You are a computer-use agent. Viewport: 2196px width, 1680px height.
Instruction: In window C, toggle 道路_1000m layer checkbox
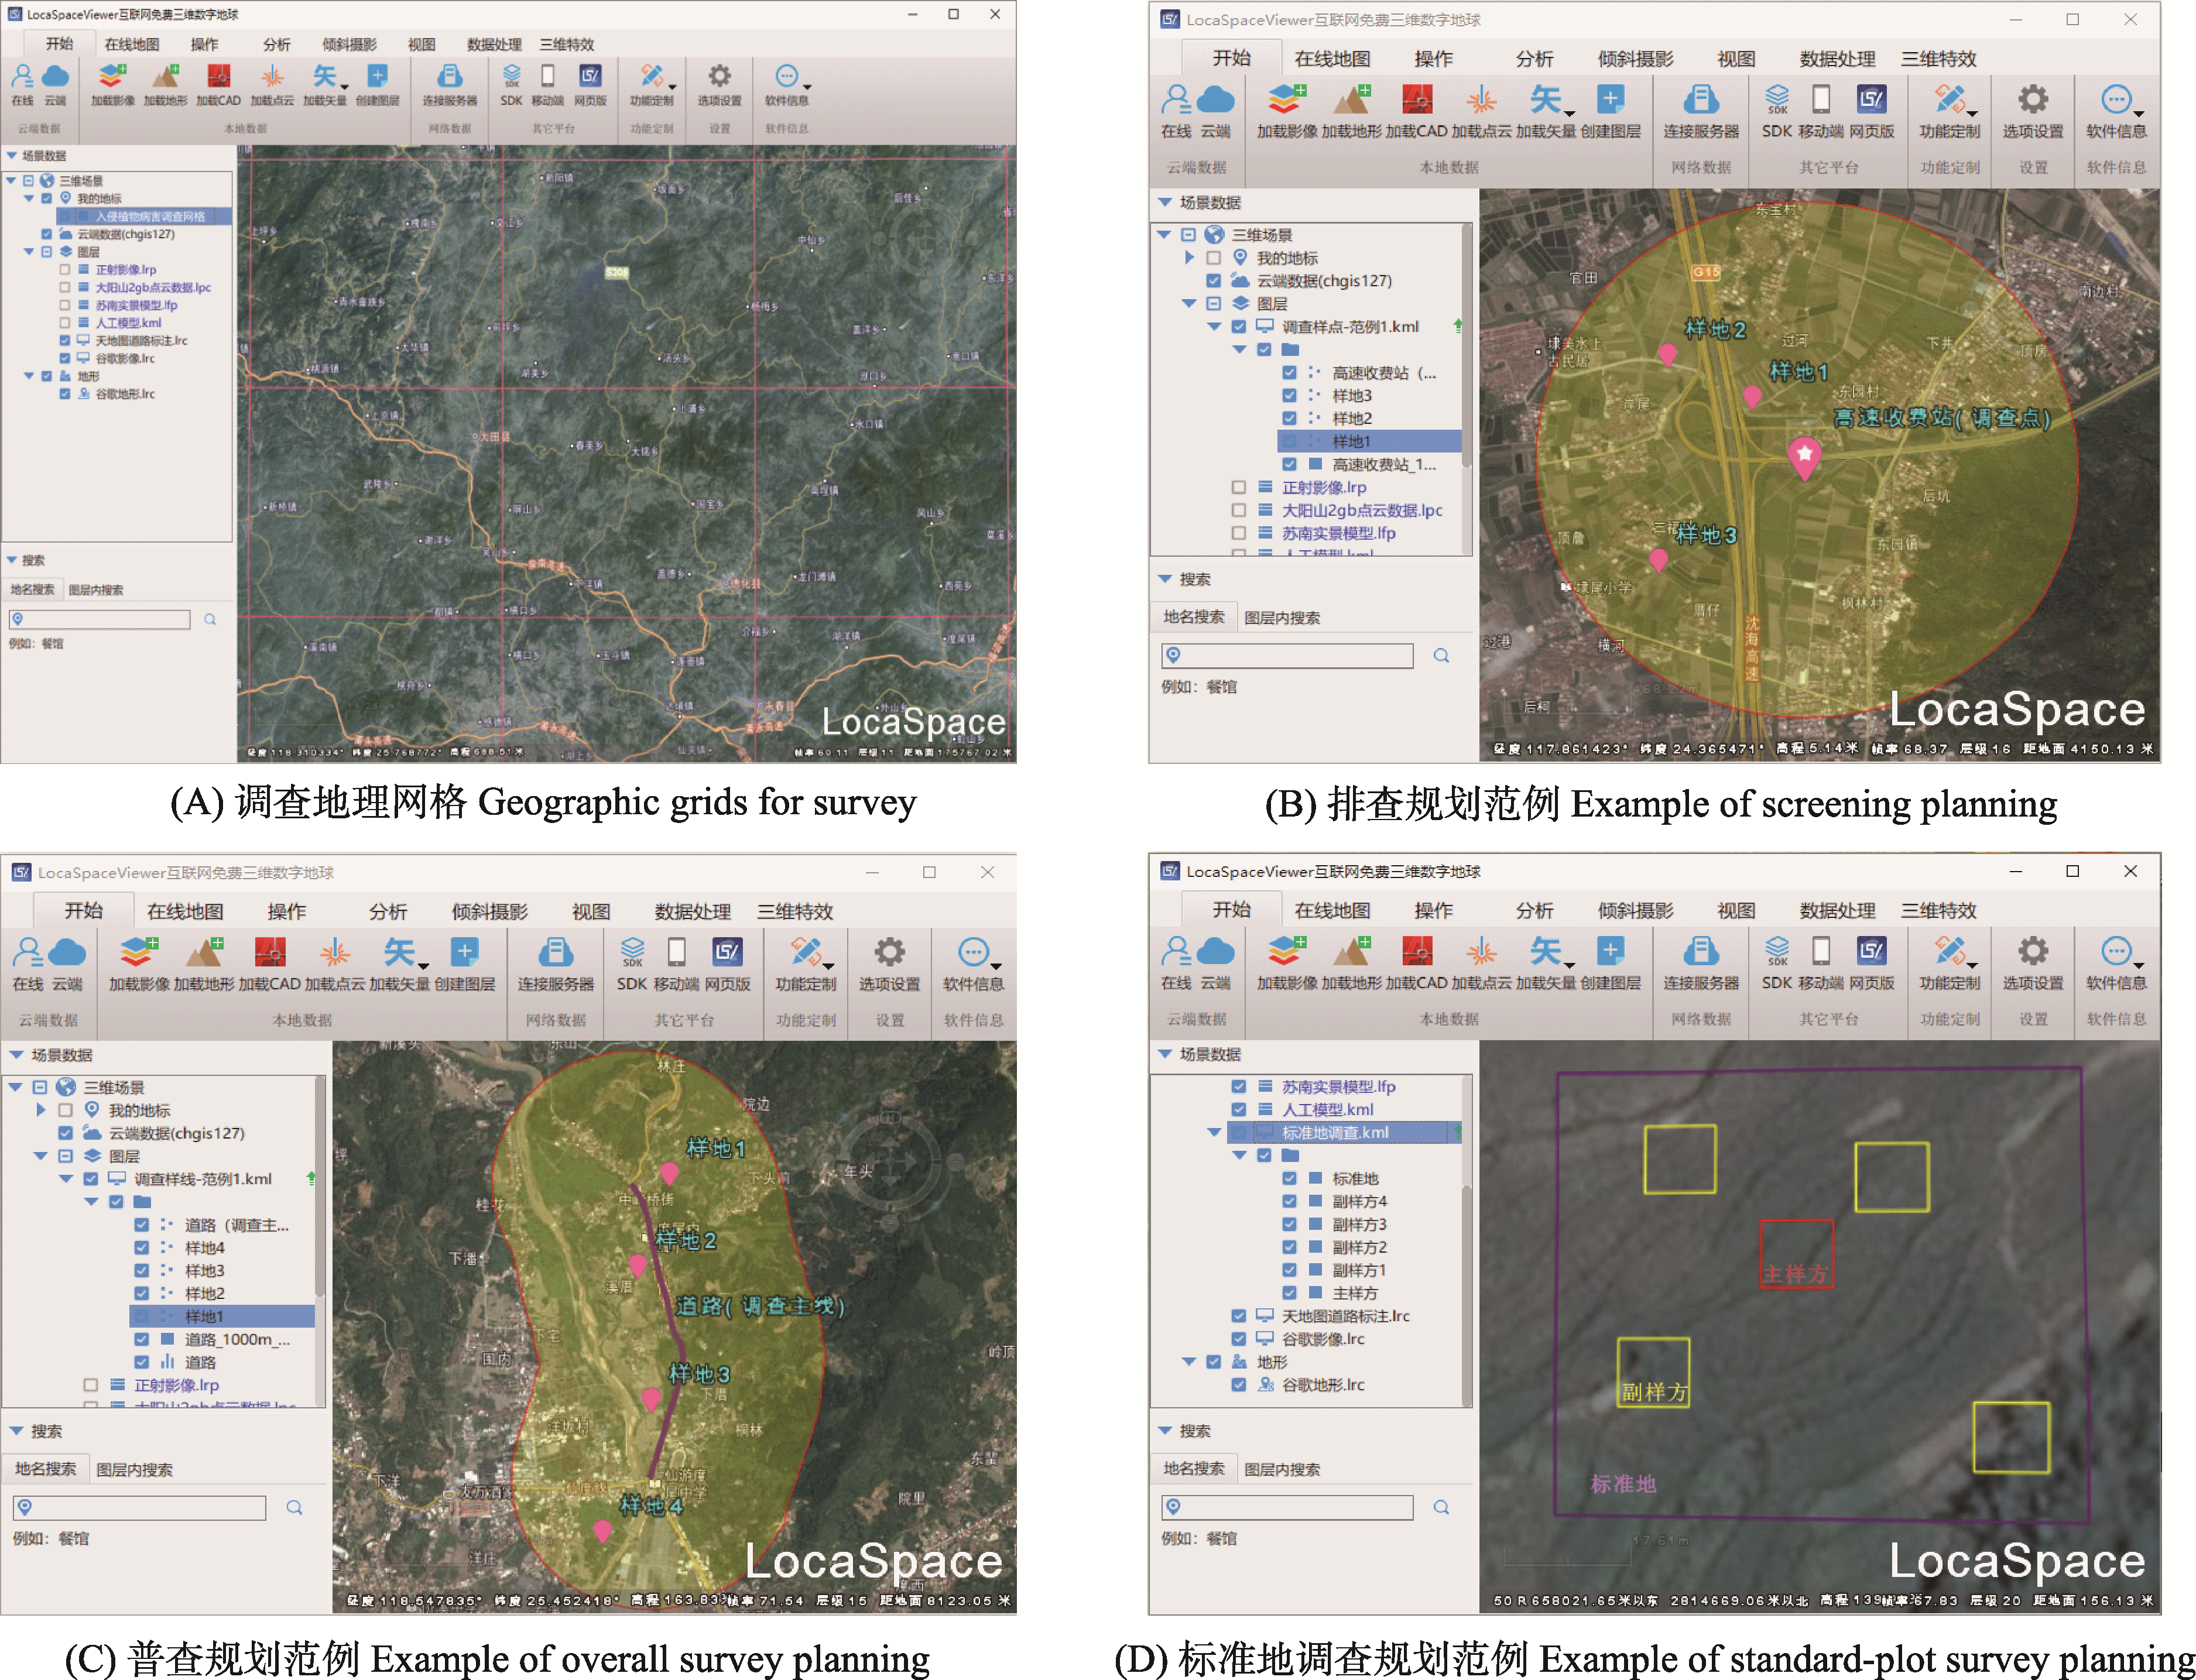pos(141,1339)
